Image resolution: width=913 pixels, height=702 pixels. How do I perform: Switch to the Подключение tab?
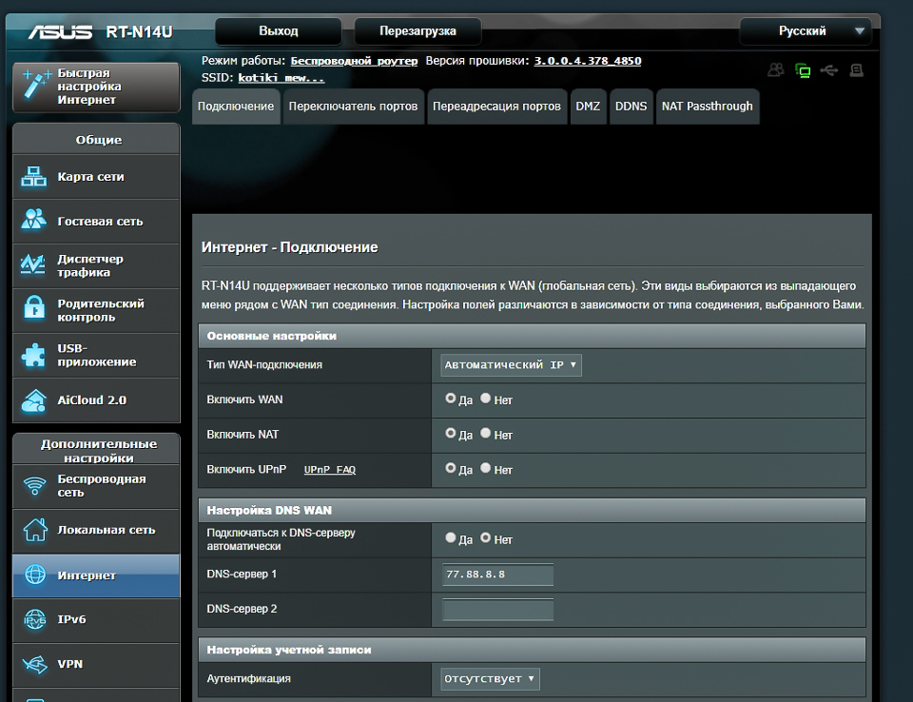click(x=235, y=107)
